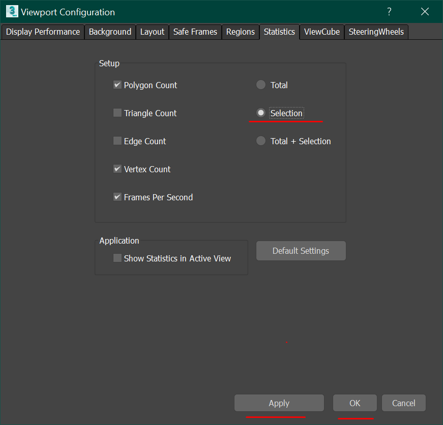443x425 pixels.
Task: Enable Show Statistics in Active View
Action: 117,258
